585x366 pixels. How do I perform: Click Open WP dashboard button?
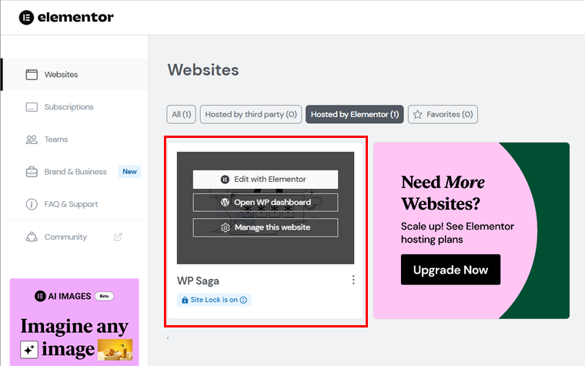(x=266, y=203)
